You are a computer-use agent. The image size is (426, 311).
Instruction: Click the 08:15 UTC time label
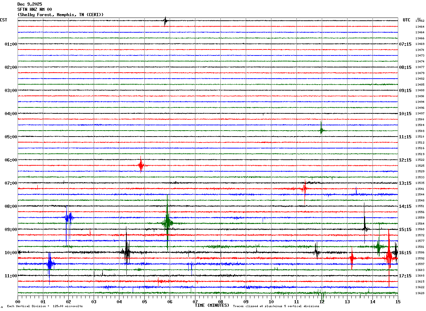pyautogui.click(x=405, y=67)
